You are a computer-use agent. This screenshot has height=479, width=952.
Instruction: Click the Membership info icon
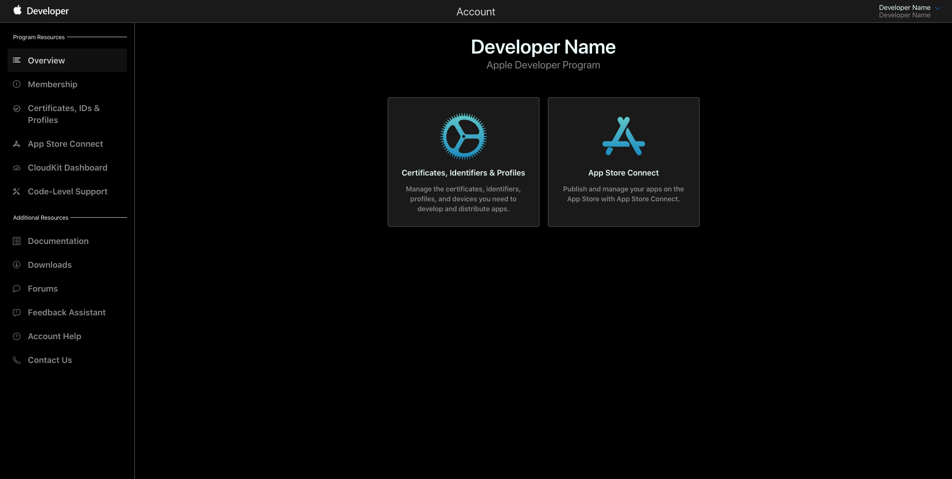pyautogui.click(x=16, y=84)
